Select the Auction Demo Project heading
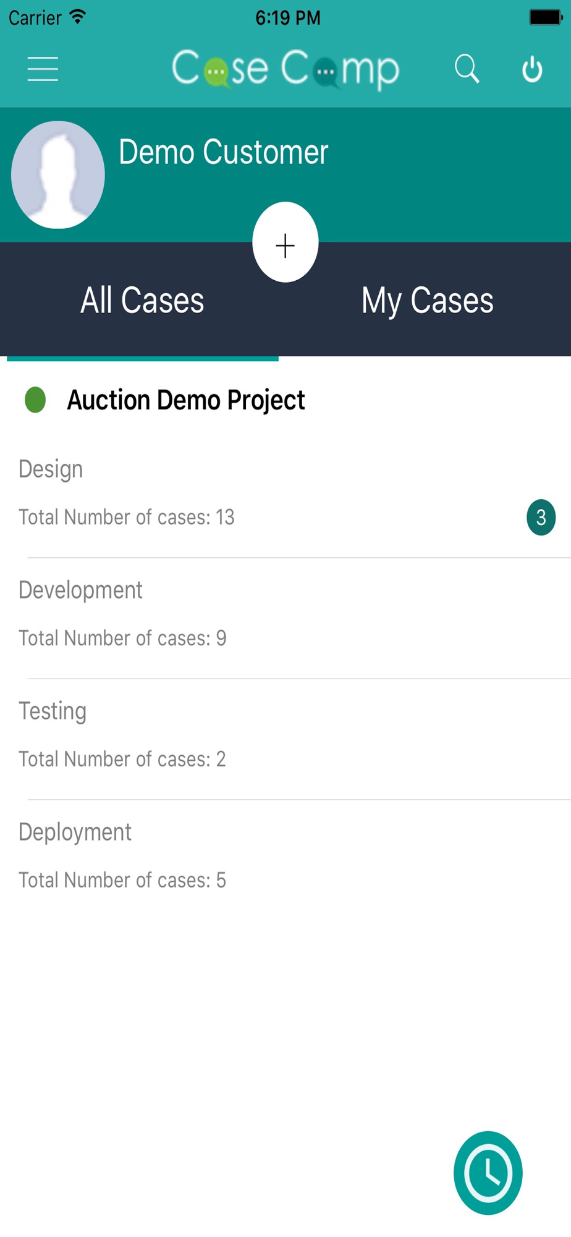The image size is (571, 1237). click(186, 400)
